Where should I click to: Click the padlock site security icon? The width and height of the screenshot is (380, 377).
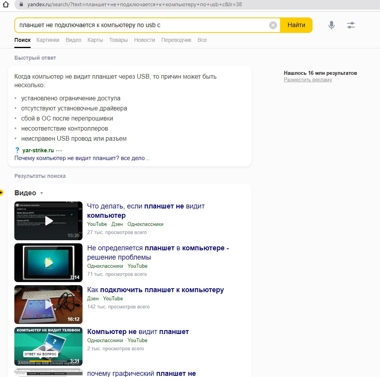[x=21, y=4]
